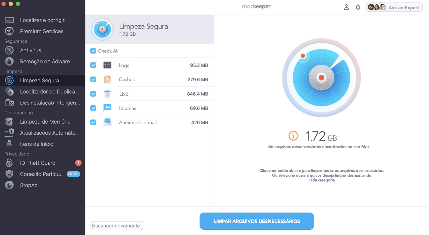Viewport: 429px width, 235px height.
Task: Select the Limpeza de Memória checklist icon
Action: (9, 122)
